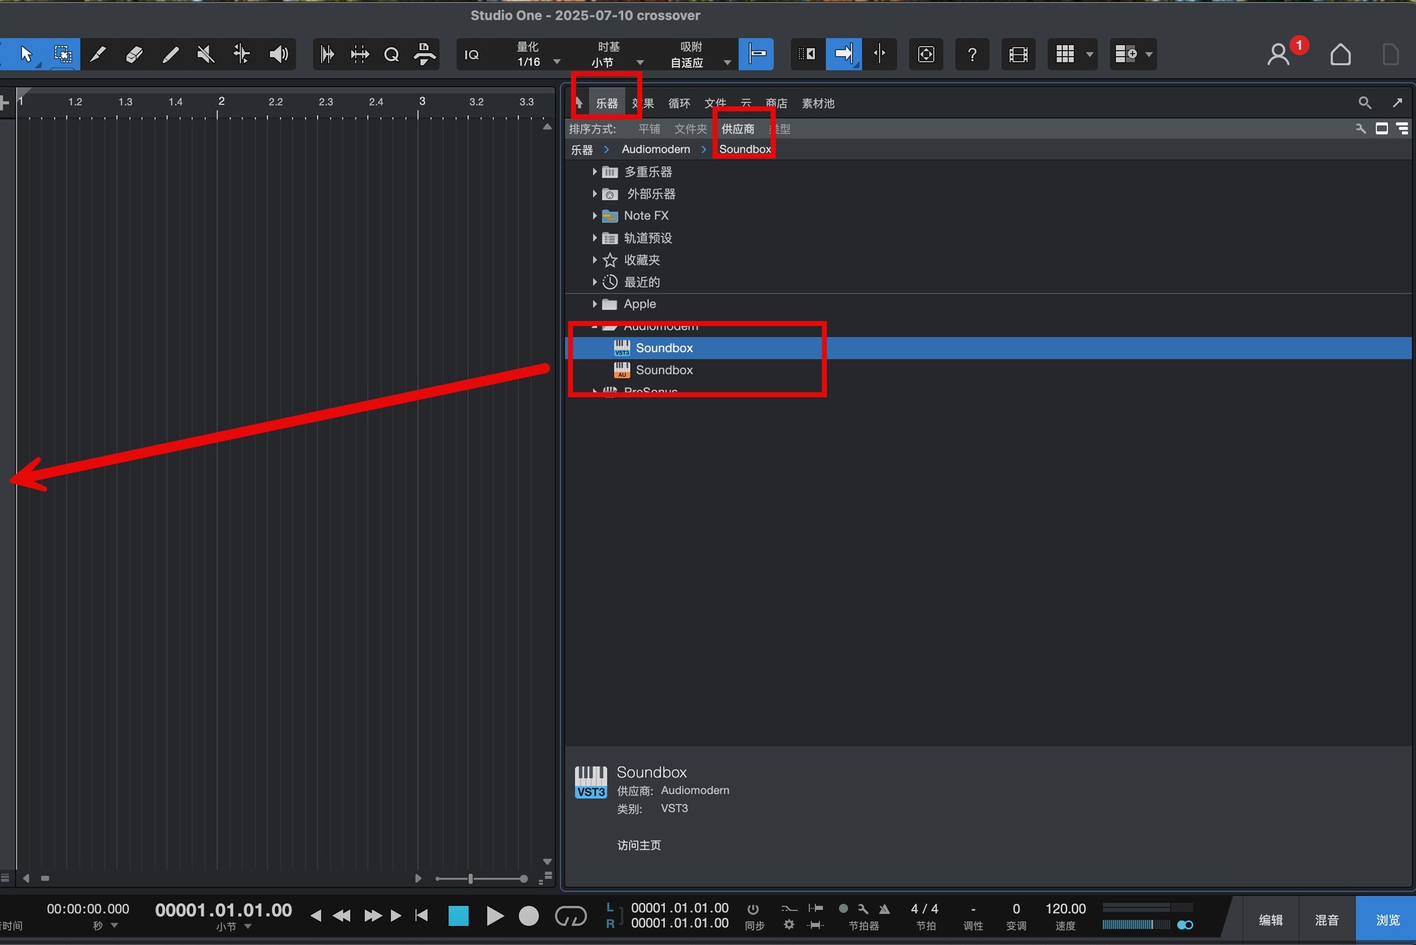1416x945 pixels.
Task: Click the IQ input quantize button
Action: (x=472, y=55)
